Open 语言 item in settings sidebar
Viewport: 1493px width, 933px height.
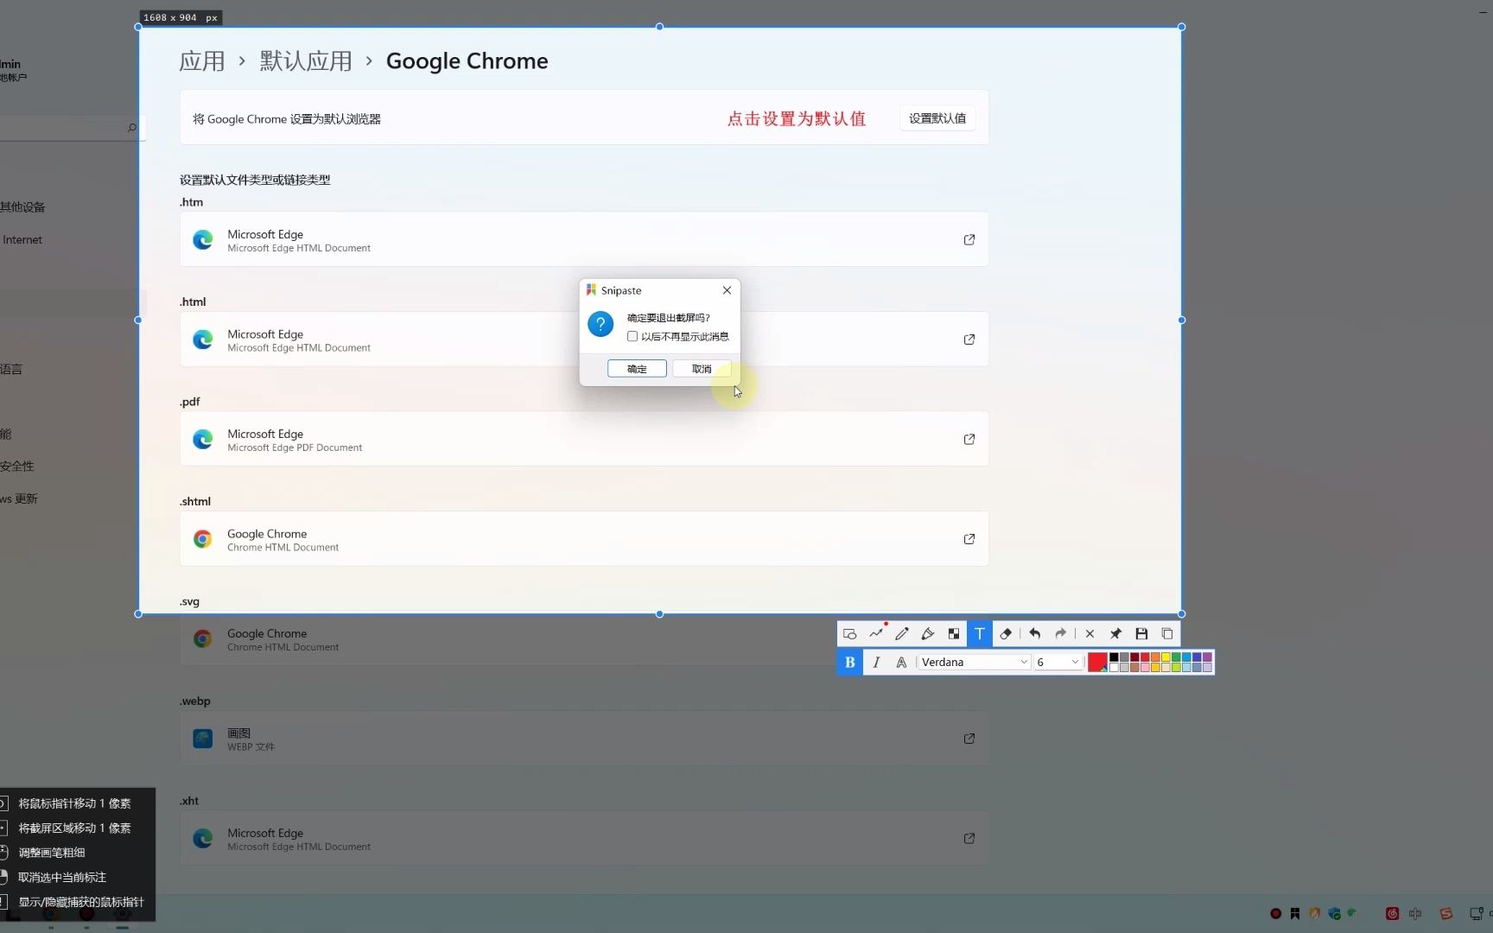coord(11,370)
